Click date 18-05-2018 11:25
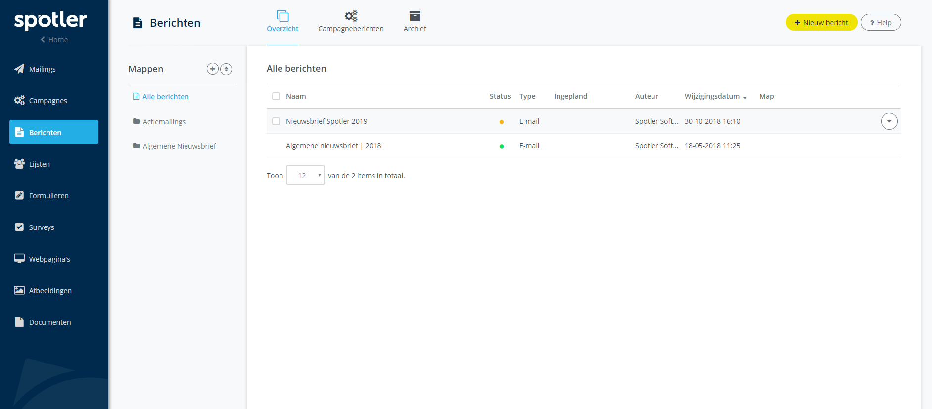The height and width of the screenshot is (409, 932). coord(712,146)
